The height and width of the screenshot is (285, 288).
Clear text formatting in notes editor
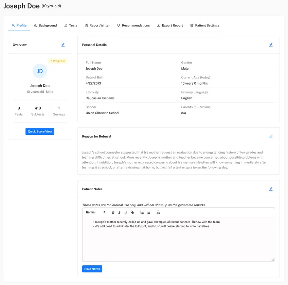click(158, 212)
